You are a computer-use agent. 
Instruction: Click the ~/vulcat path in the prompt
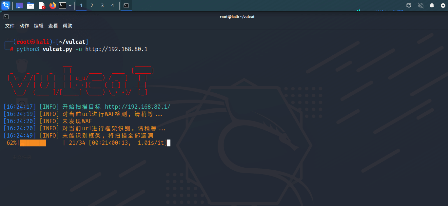pyautogui.click(x=72, y=42)
